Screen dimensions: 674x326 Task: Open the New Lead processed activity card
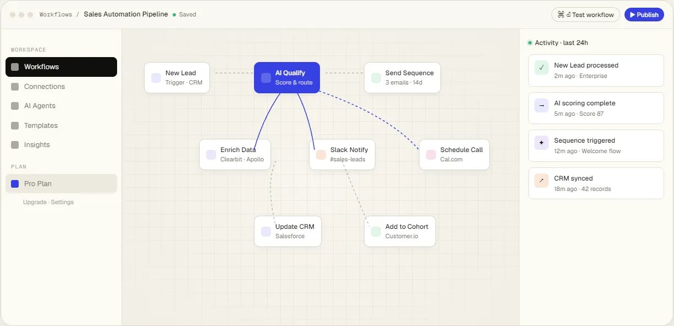pyautogui.click(x=596, y=71)
